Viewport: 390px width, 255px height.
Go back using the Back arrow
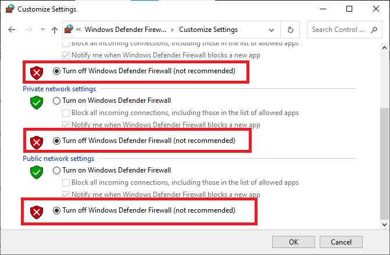12,30
